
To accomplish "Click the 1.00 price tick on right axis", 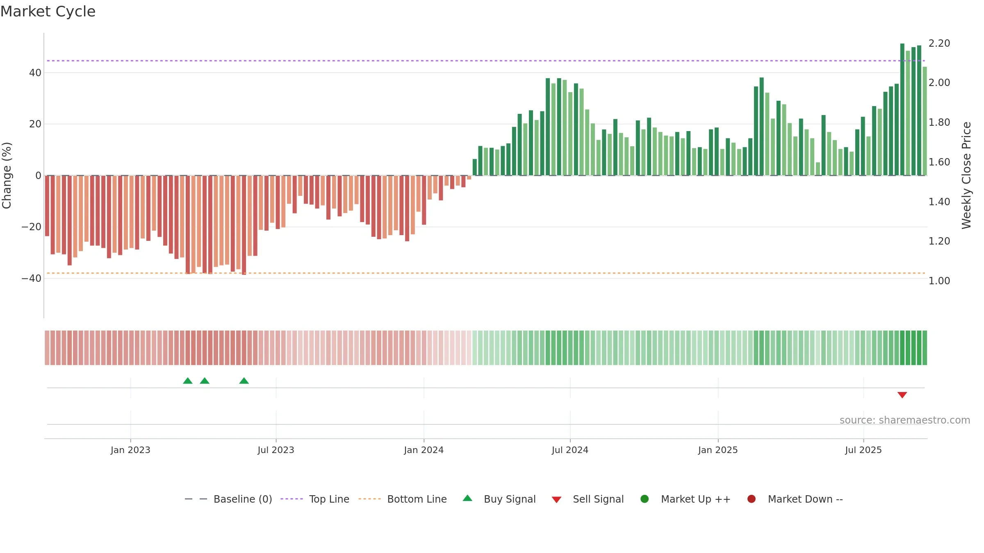I will [x=939, y=281].
